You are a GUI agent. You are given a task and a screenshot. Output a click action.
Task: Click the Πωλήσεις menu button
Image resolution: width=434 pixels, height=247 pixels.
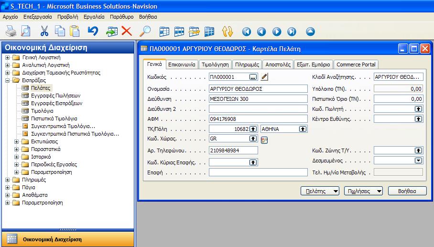363,191
